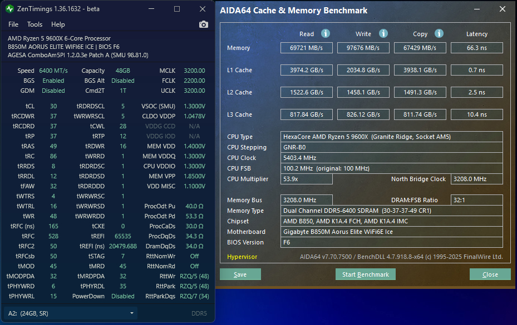
Task: Click tCL value 30
Action: click(x=53, y=106)
